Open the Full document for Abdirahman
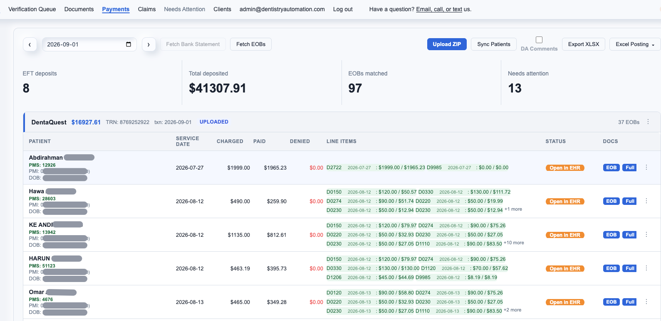Image resolution: width=661 pixels, height=321 pixels. [x=630, y=168]
